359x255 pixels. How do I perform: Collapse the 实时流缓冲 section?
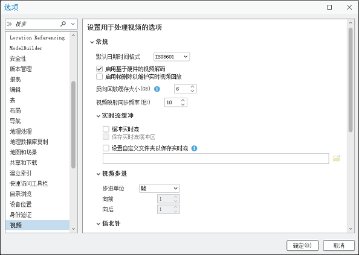[99, 116]
